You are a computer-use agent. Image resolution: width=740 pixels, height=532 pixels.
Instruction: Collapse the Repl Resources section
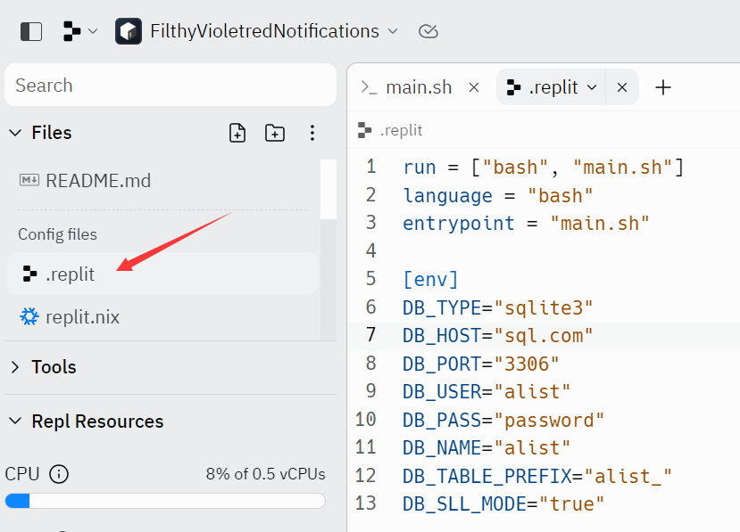pos(15,422)
